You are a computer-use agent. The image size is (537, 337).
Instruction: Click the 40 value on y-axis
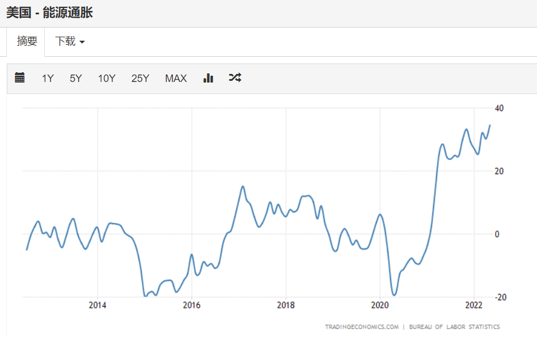[499, 108]
